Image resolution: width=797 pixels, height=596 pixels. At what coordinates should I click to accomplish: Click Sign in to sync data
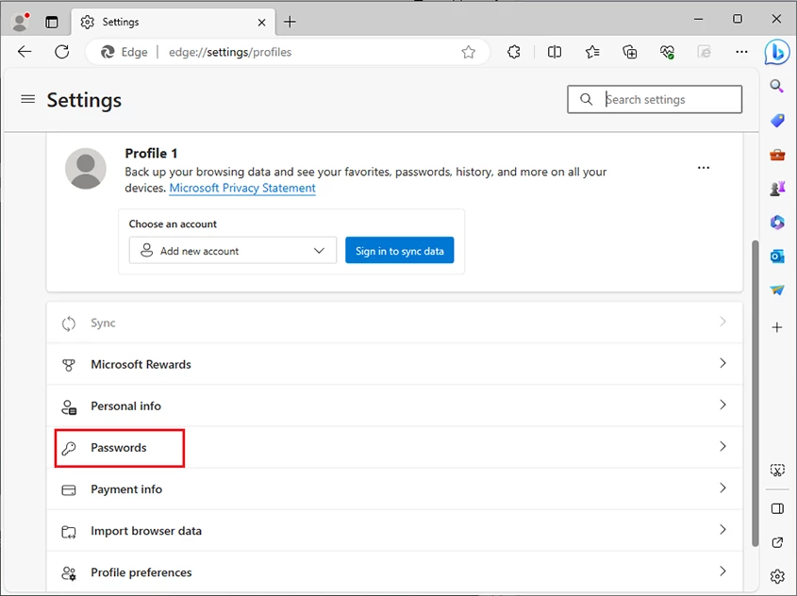click(400, 251)
